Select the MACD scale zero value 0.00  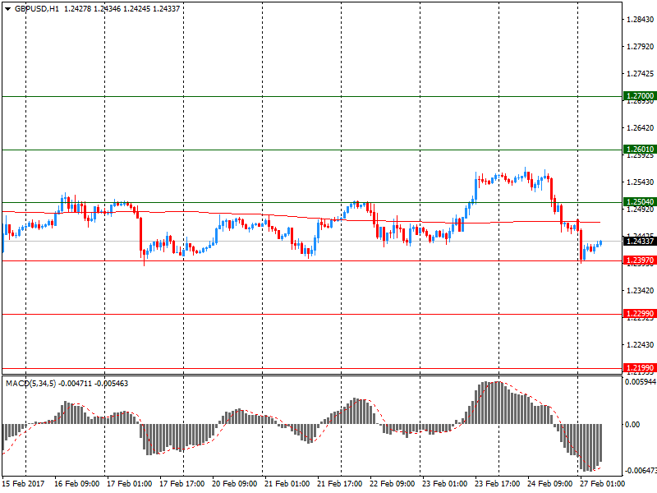(x=632, y=425)
